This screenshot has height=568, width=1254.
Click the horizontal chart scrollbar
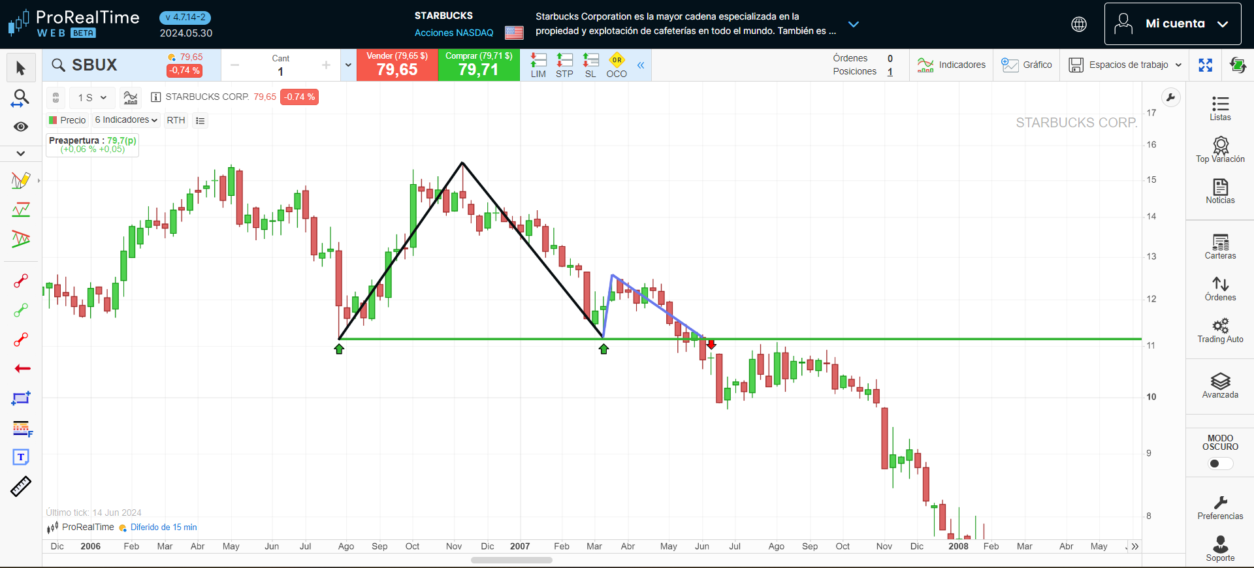[511, 560]
